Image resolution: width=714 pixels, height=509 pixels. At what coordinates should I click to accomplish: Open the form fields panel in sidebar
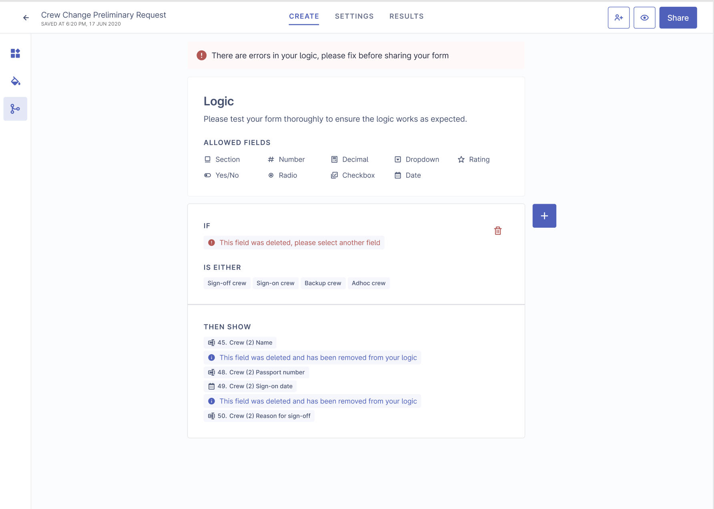pyautogui.click(x=15, y=53)
